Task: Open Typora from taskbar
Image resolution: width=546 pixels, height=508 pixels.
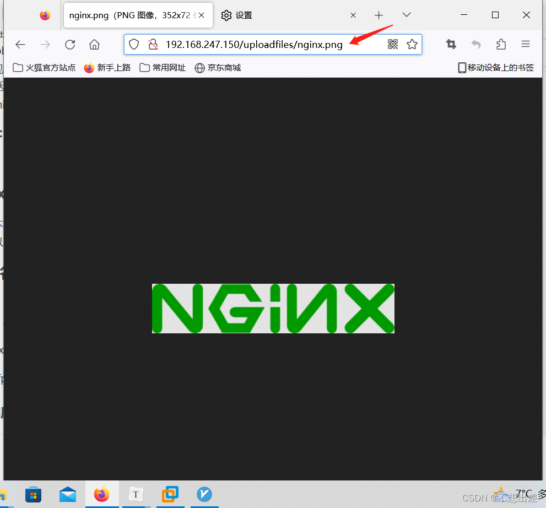Action: (136, 494)
